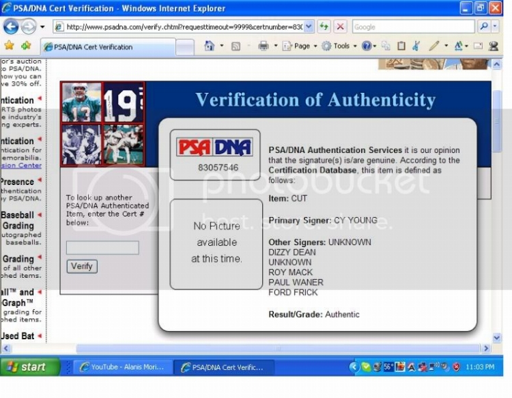The height and width of the screenshot is (398, 512).
Task: Click the 11:03 PM clock
Action: (x=480, y=367)
